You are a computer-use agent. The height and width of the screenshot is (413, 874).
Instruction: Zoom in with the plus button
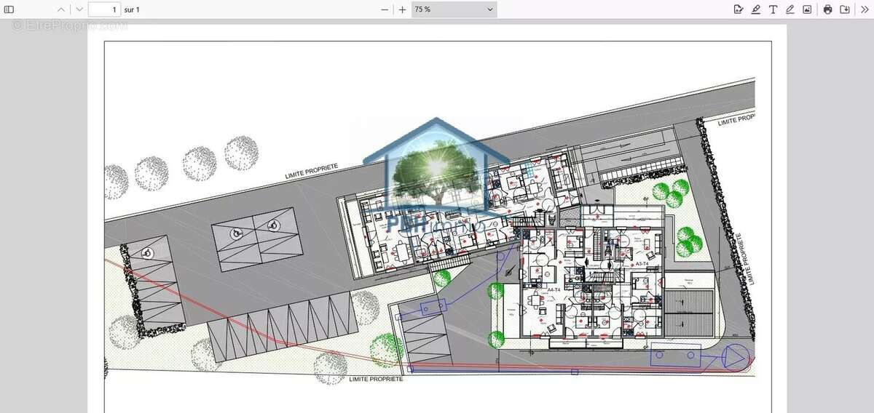(402, 9)
